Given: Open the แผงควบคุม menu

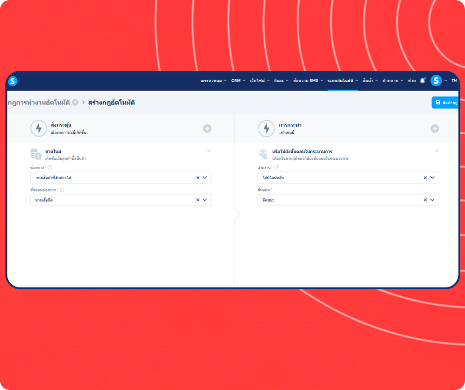Looking at the screenshot, I should (x=213, y=81).
